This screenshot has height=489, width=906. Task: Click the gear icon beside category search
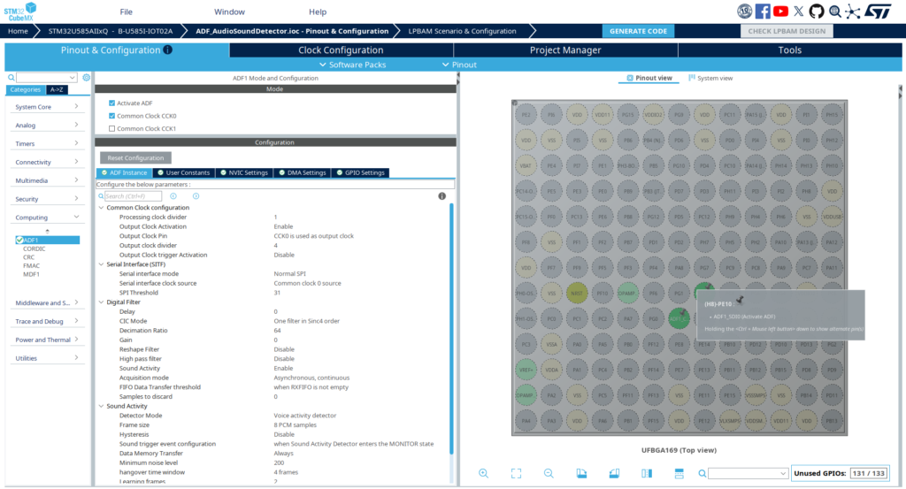(87, 78)
